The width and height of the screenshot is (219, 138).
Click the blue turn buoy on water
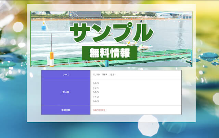pos(43,25)
